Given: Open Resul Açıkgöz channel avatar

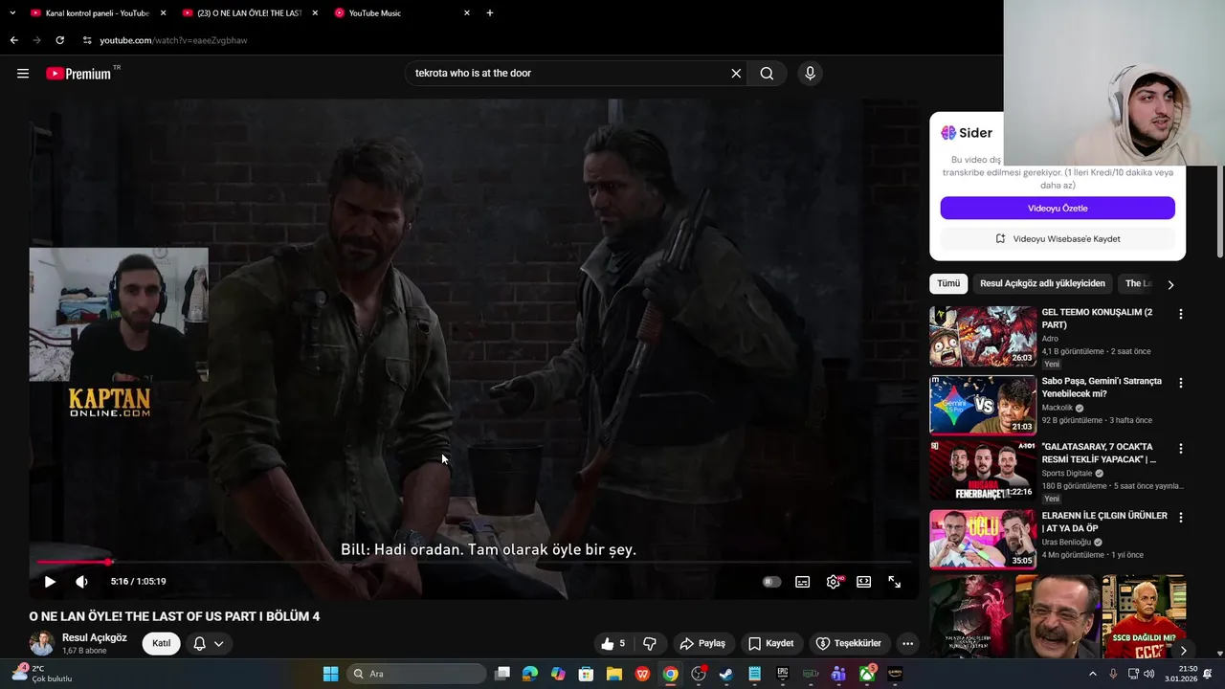Looking at the screenshot, I should point(42,643).
